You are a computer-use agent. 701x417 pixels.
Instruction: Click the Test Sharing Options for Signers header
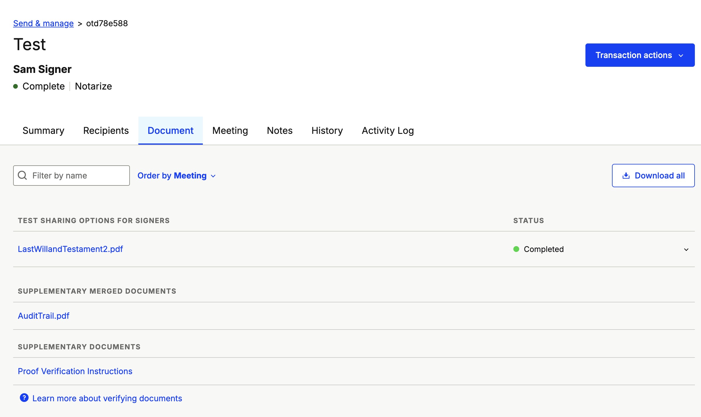(94, 220)
